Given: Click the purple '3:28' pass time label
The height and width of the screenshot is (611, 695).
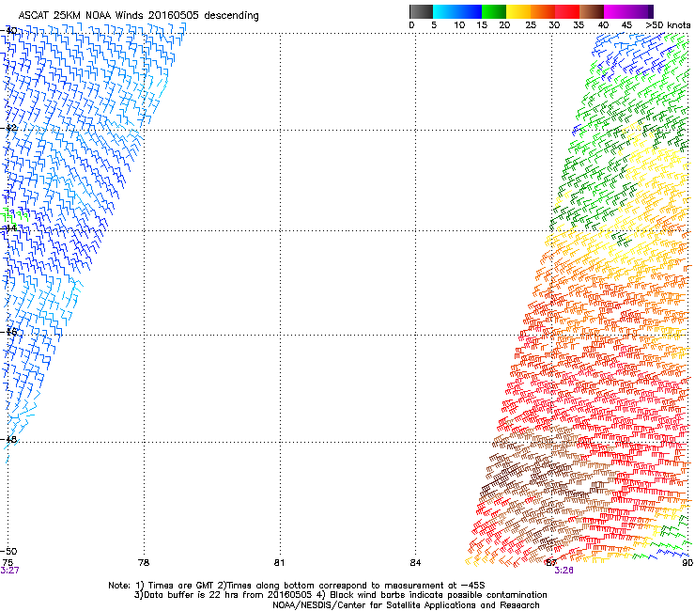Looking at the screenshot, I should point(564,571).
